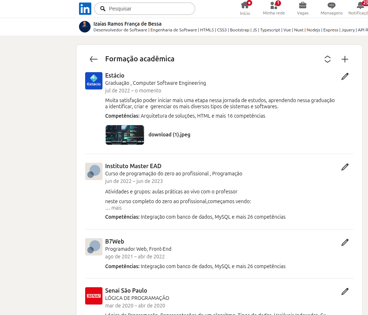Click Instituto Master EAD placeholder logo
Viewport: 368px width, 315px height.
(94, 171)
